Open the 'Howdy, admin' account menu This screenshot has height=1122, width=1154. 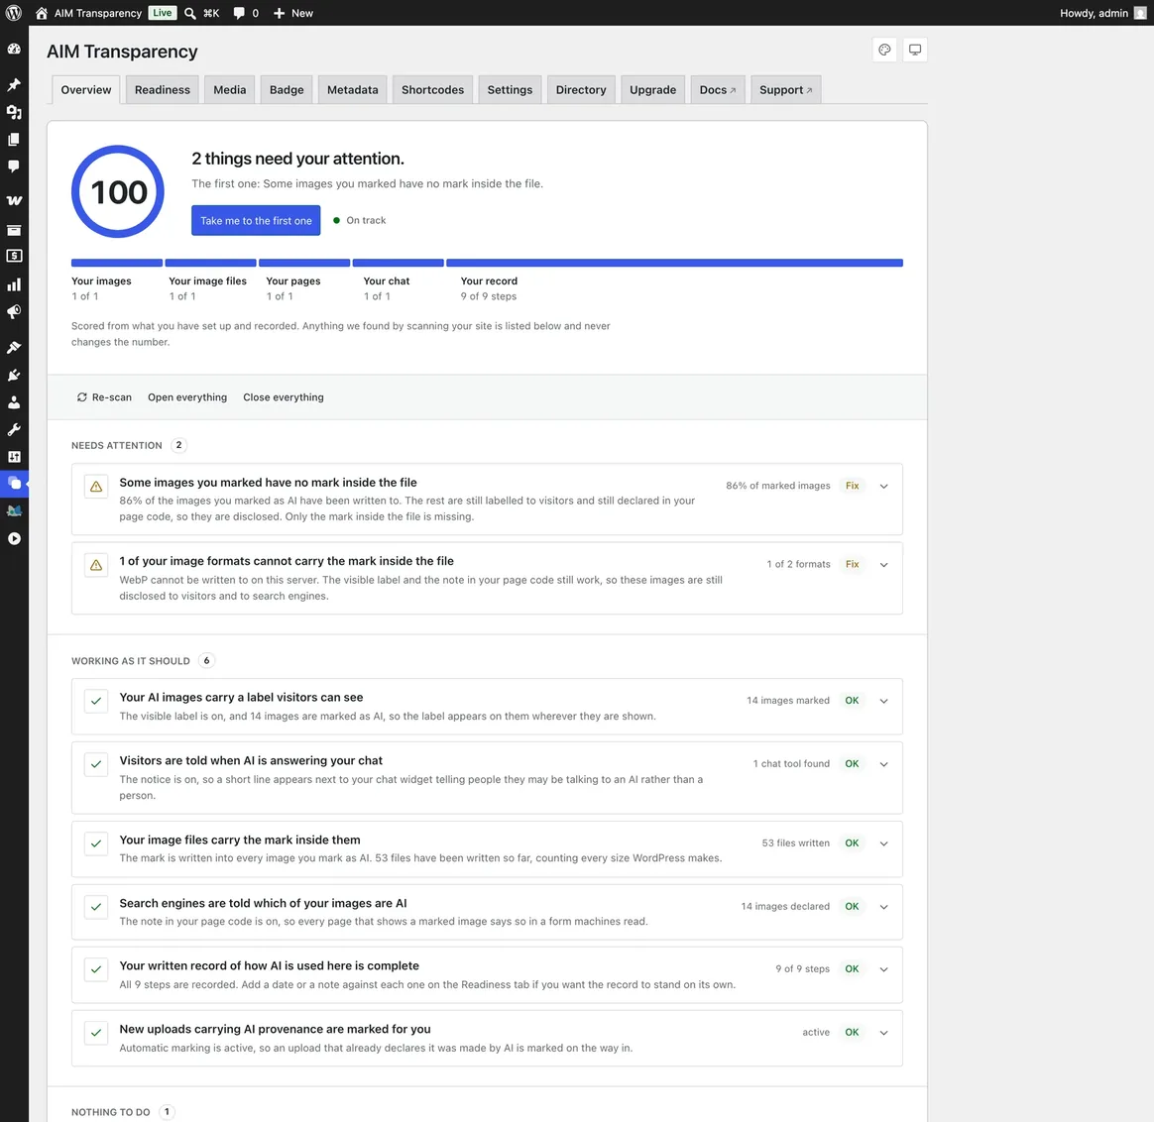point(1103,13)
